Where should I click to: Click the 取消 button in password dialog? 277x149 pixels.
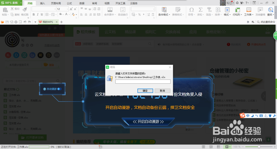coord(162,91)
